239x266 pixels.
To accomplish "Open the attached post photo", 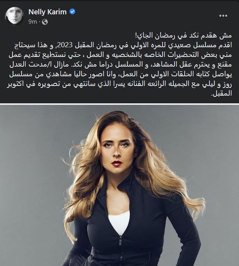I will click(119, 185).
